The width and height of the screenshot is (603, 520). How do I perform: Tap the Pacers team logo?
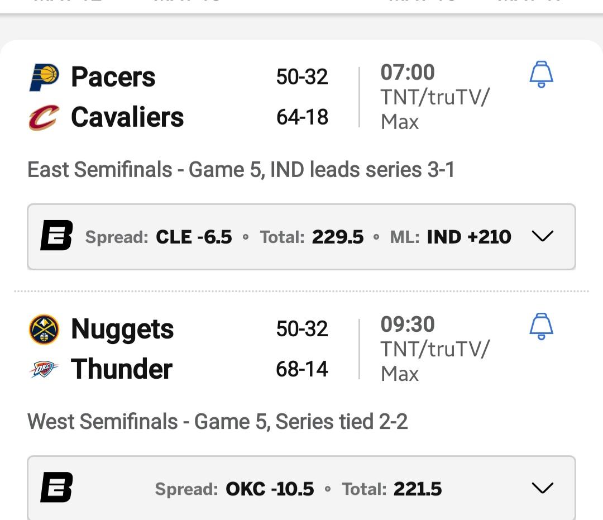coord(44,77)
